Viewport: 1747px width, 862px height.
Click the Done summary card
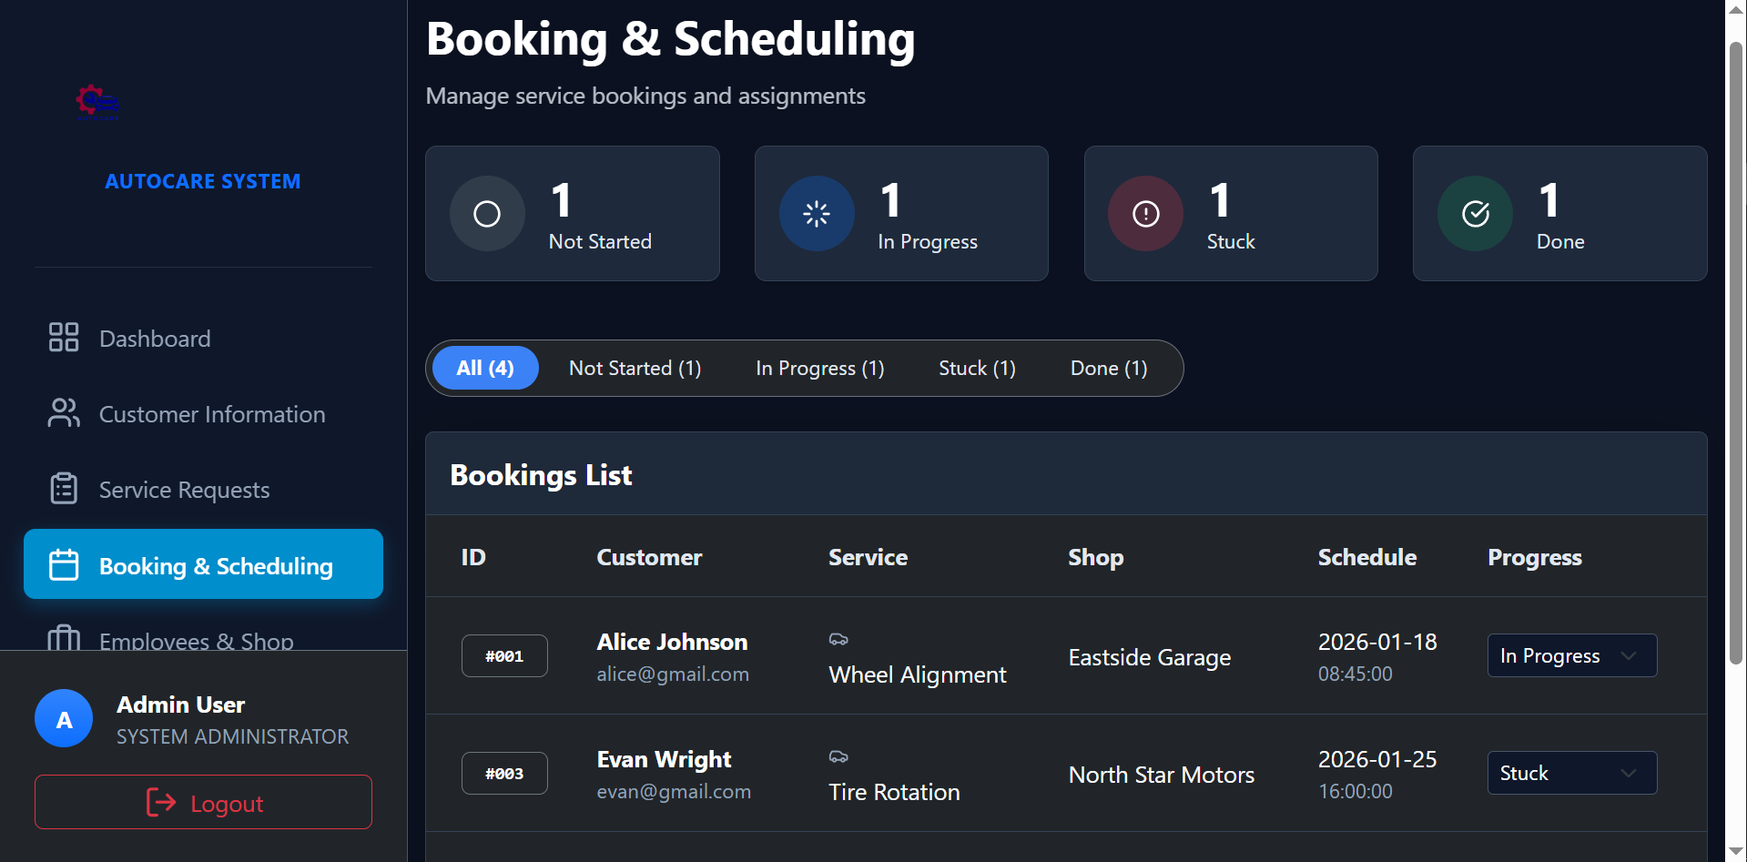tap(1560, 214)
